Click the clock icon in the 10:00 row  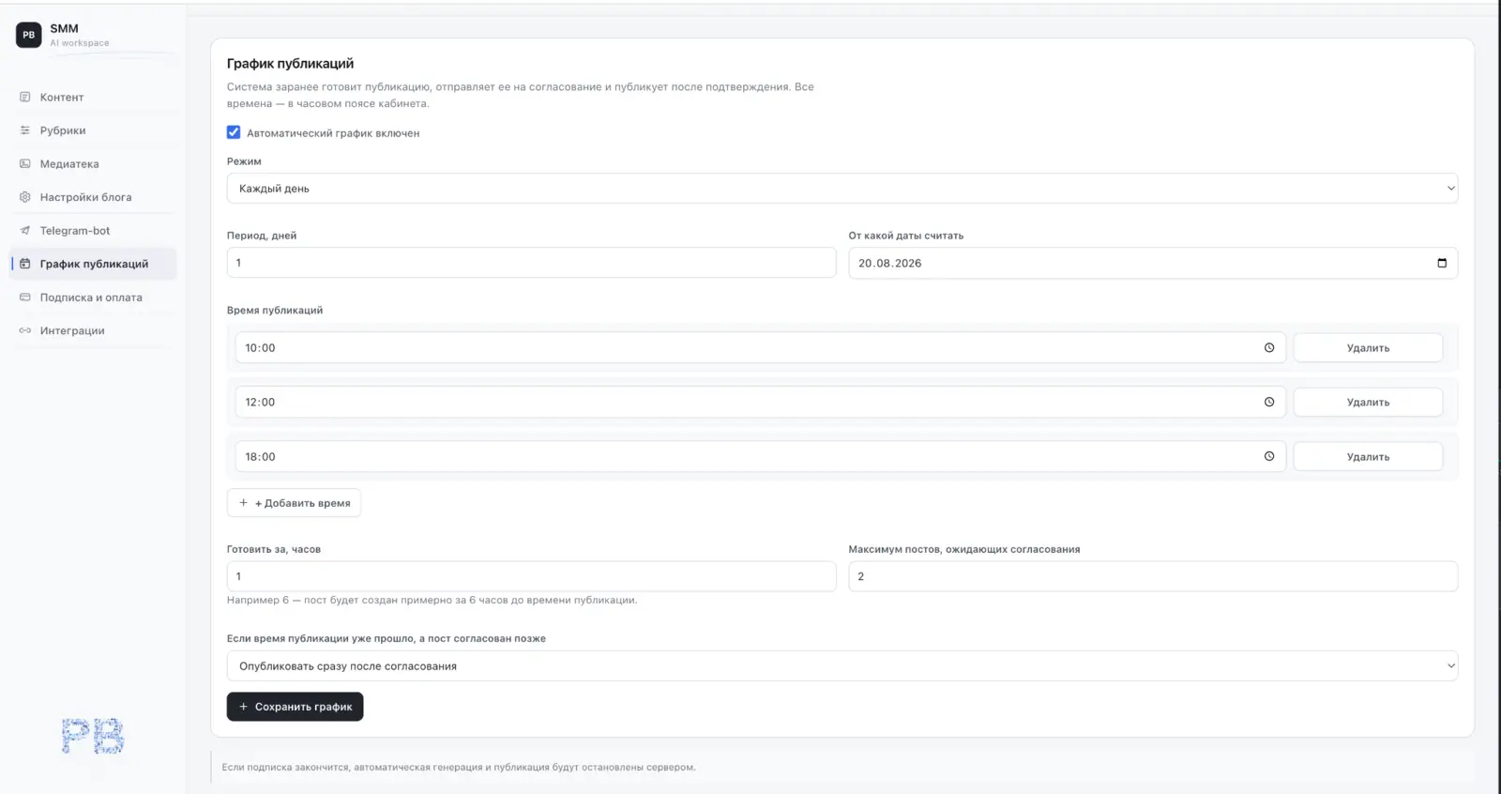[x=1269, y=347]
